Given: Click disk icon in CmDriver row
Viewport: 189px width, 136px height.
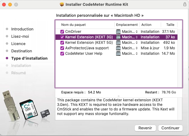Looking at the screenshot, I should [x=118, y=32].
